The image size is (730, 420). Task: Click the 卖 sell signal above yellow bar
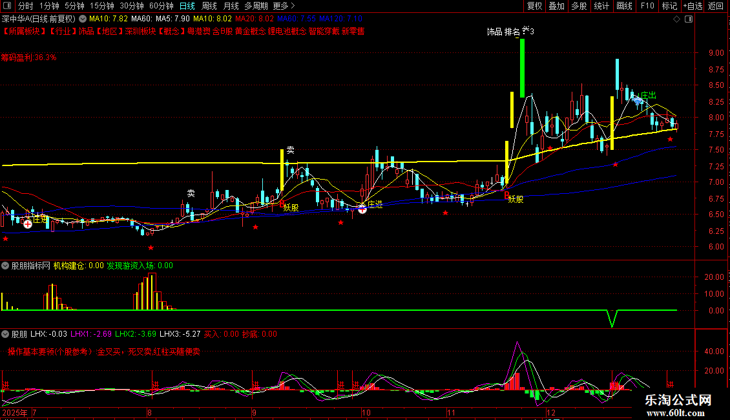pos(290,150)
